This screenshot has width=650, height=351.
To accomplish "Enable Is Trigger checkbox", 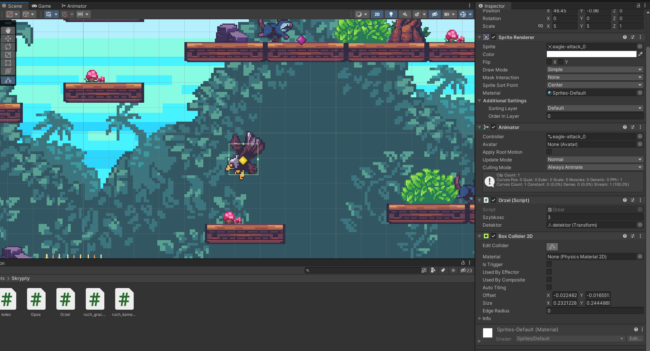I will click(x=549, y=265).
